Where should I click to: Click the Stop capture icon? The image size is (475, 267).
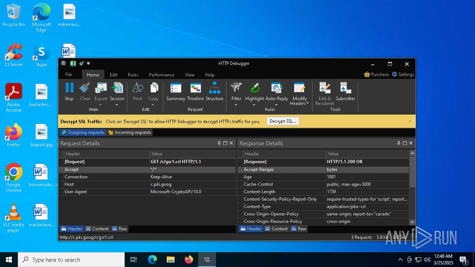pos(69,88)
